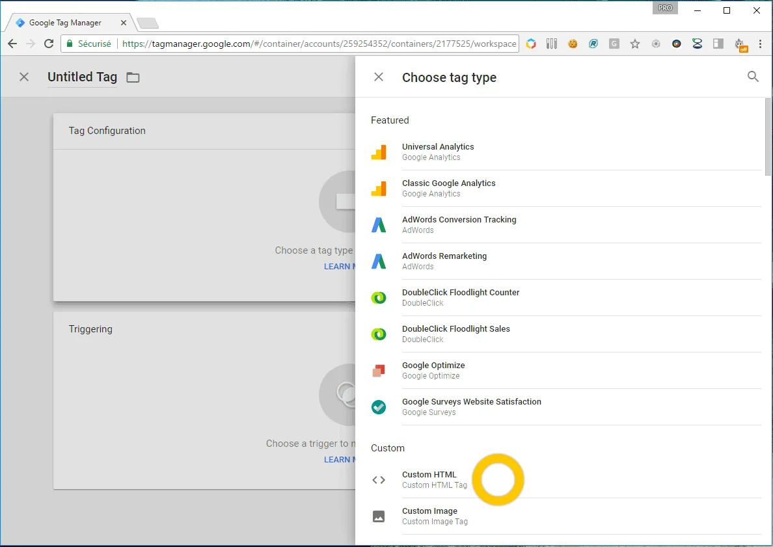This screenshot has height=547, width=773.
Task: Open search in Choose tag type panel
Action: click(x=753, y=77)
